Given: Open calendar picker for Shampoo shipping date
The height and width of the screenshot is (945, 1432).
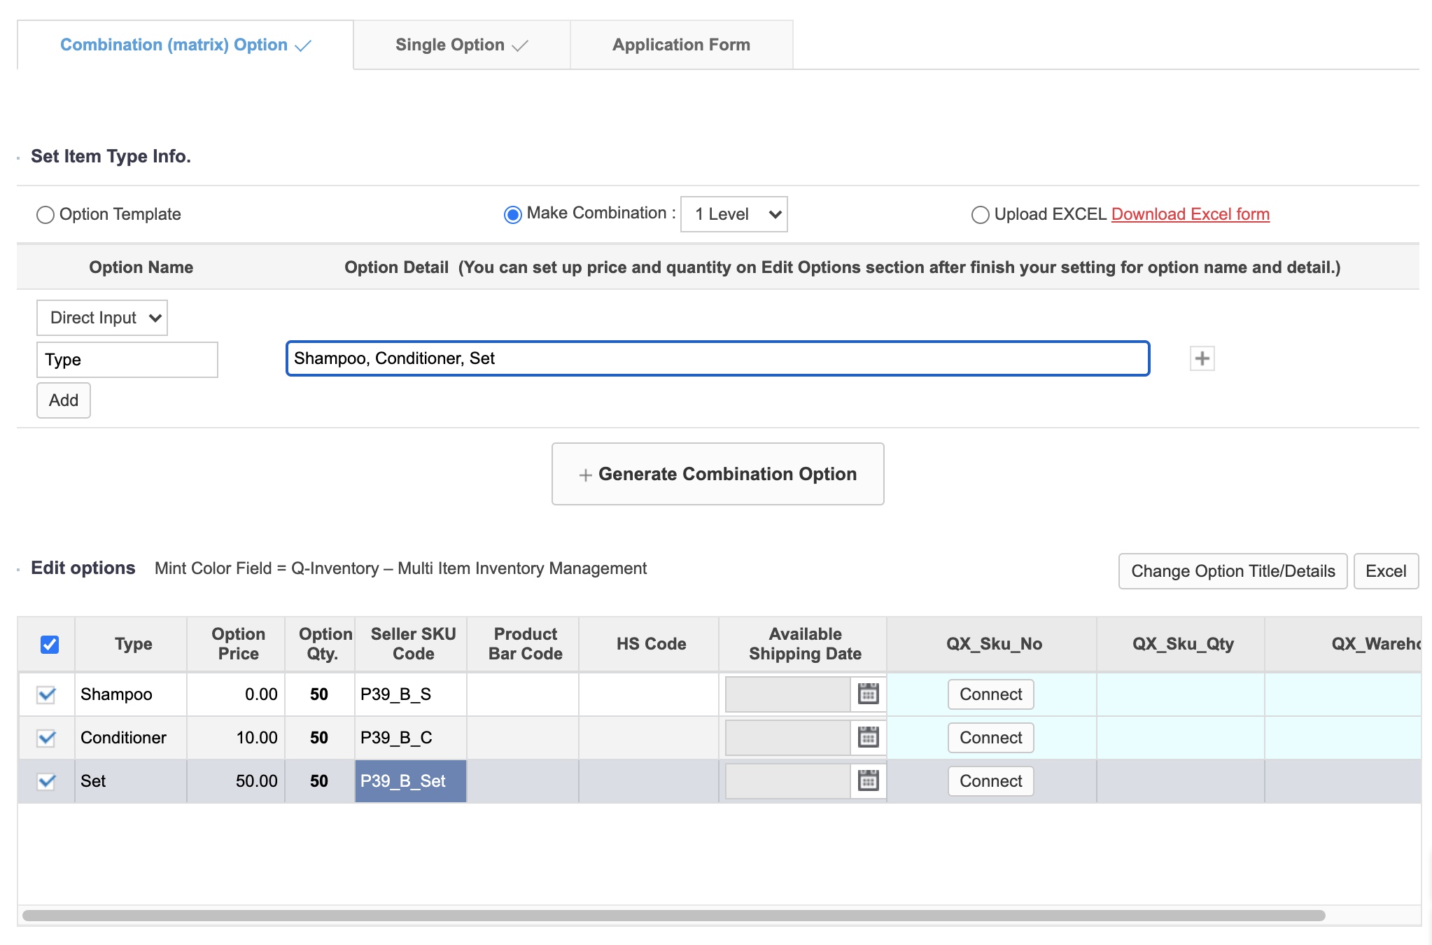Looking at the screenshot, I should tap(868, 694).
